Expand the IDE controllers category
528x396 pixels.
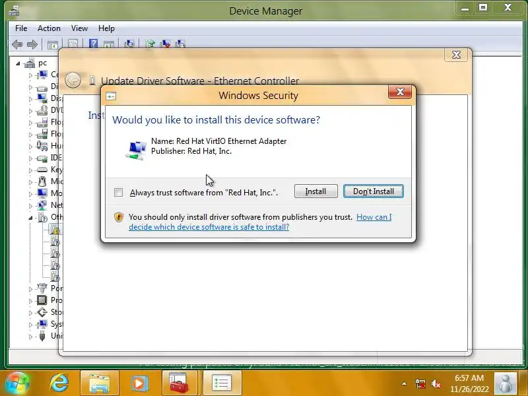click(30, 158)
